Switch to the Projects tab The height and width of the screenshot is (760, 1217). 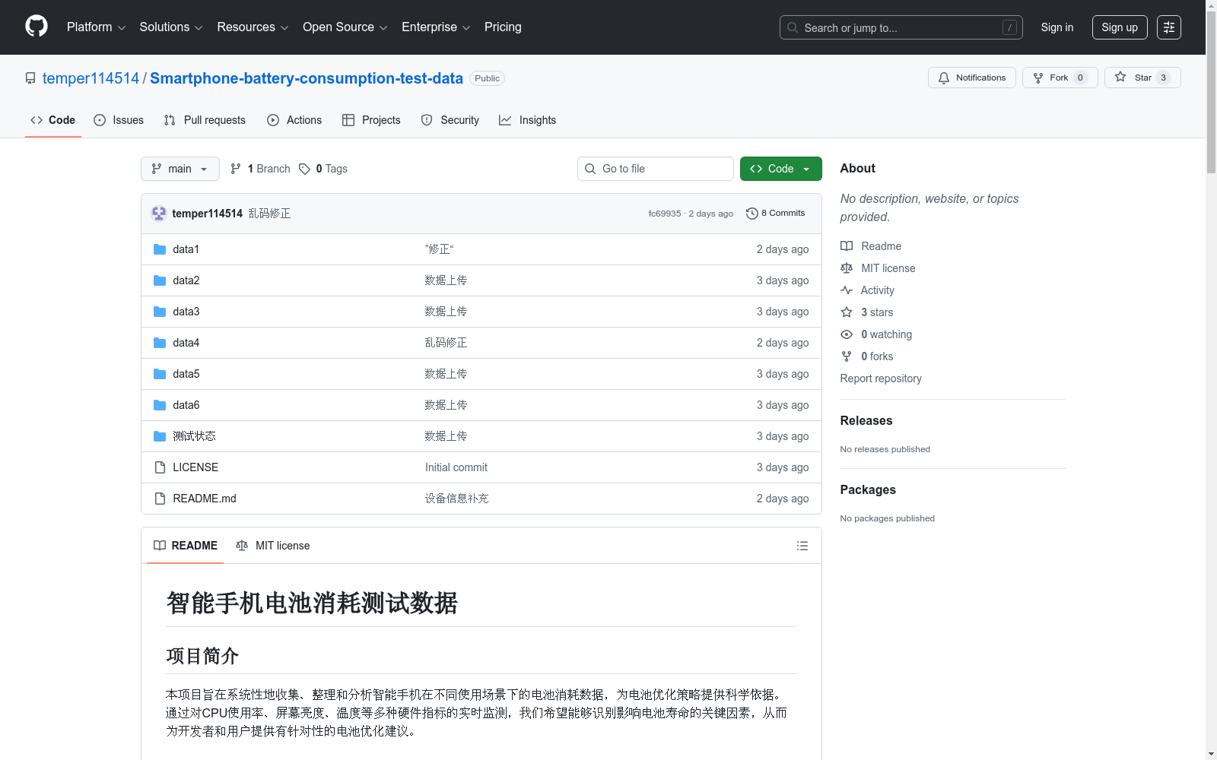pyautogui.click(x=371, y=120)
